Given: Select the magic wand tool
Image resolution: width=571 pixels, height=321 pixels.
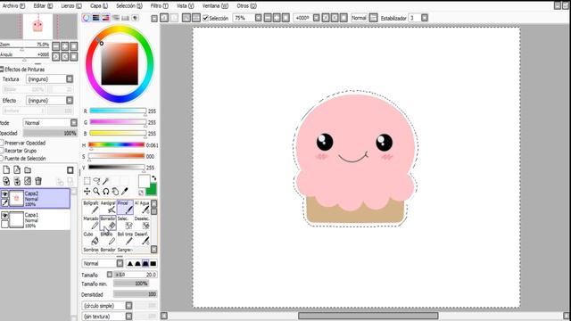Looking at the screenshot, I should [x=106, y=181].
